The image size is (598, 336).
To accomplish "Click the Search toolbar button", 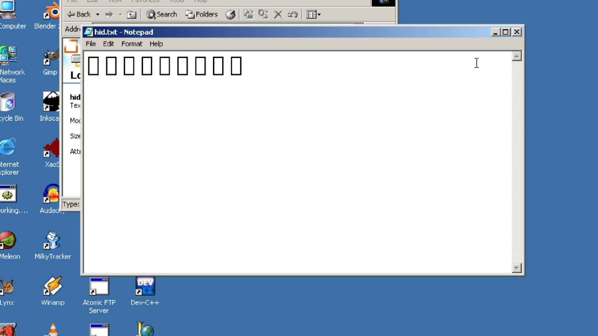I will [x=162, y=14].
